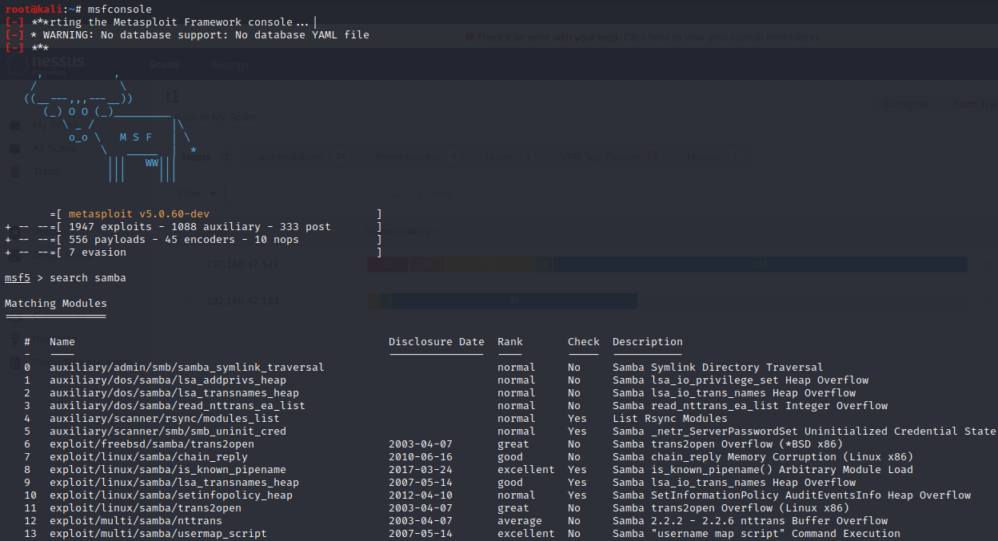Click the 'Matching Modules' heading in terminal
The height and width of the screenshot is (541, 998).
[56, 304]
